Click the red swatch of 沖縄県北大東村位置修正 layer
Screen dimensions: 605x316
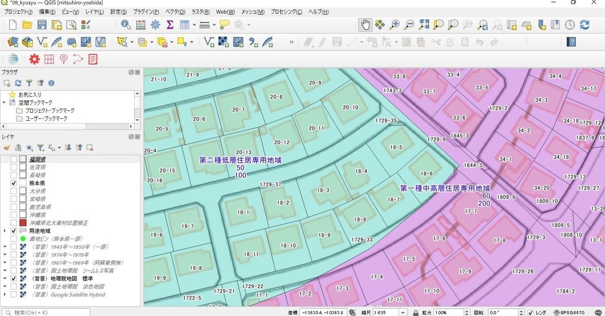point(23,223)
